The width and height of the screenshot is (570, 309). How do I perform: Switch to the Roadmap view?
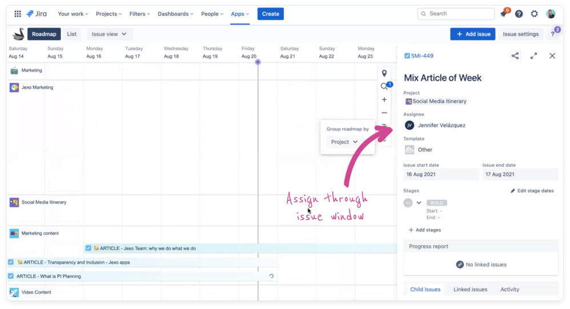click(44, 34)
